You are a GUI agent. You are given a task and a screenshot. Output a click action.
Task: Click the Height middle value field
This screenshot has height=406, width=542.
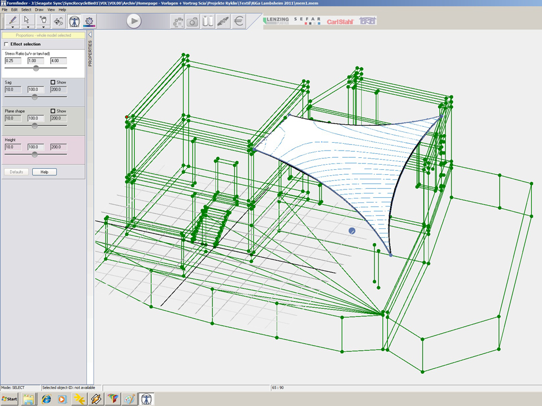pos(36,147)
